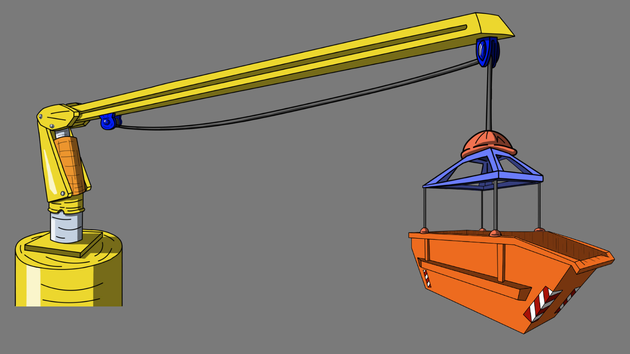Click the grey steel column above the base
Screen dimensions: 630x354
pyautogui.click(x=66, y=227)
